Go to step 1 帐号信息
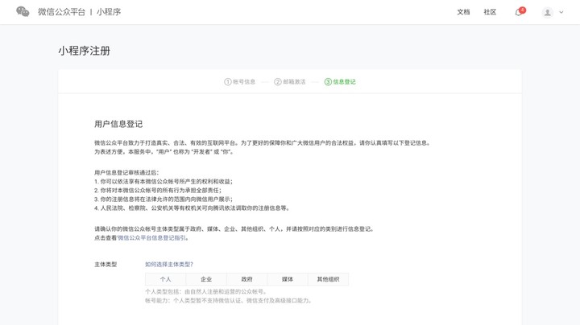 pyautogui.click(x=240, y=81)
